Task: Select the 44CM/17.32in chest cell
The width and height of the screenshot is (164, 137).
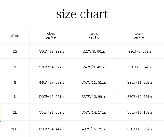Action: (x=51, y=82)
